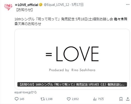
Task: View analytics bar chart icon
Action: click(95, 99)
